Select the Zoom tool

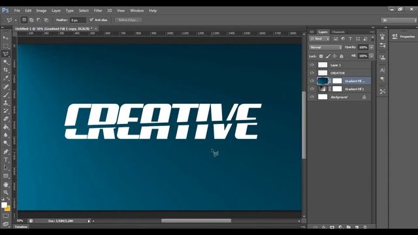(6, 193)
